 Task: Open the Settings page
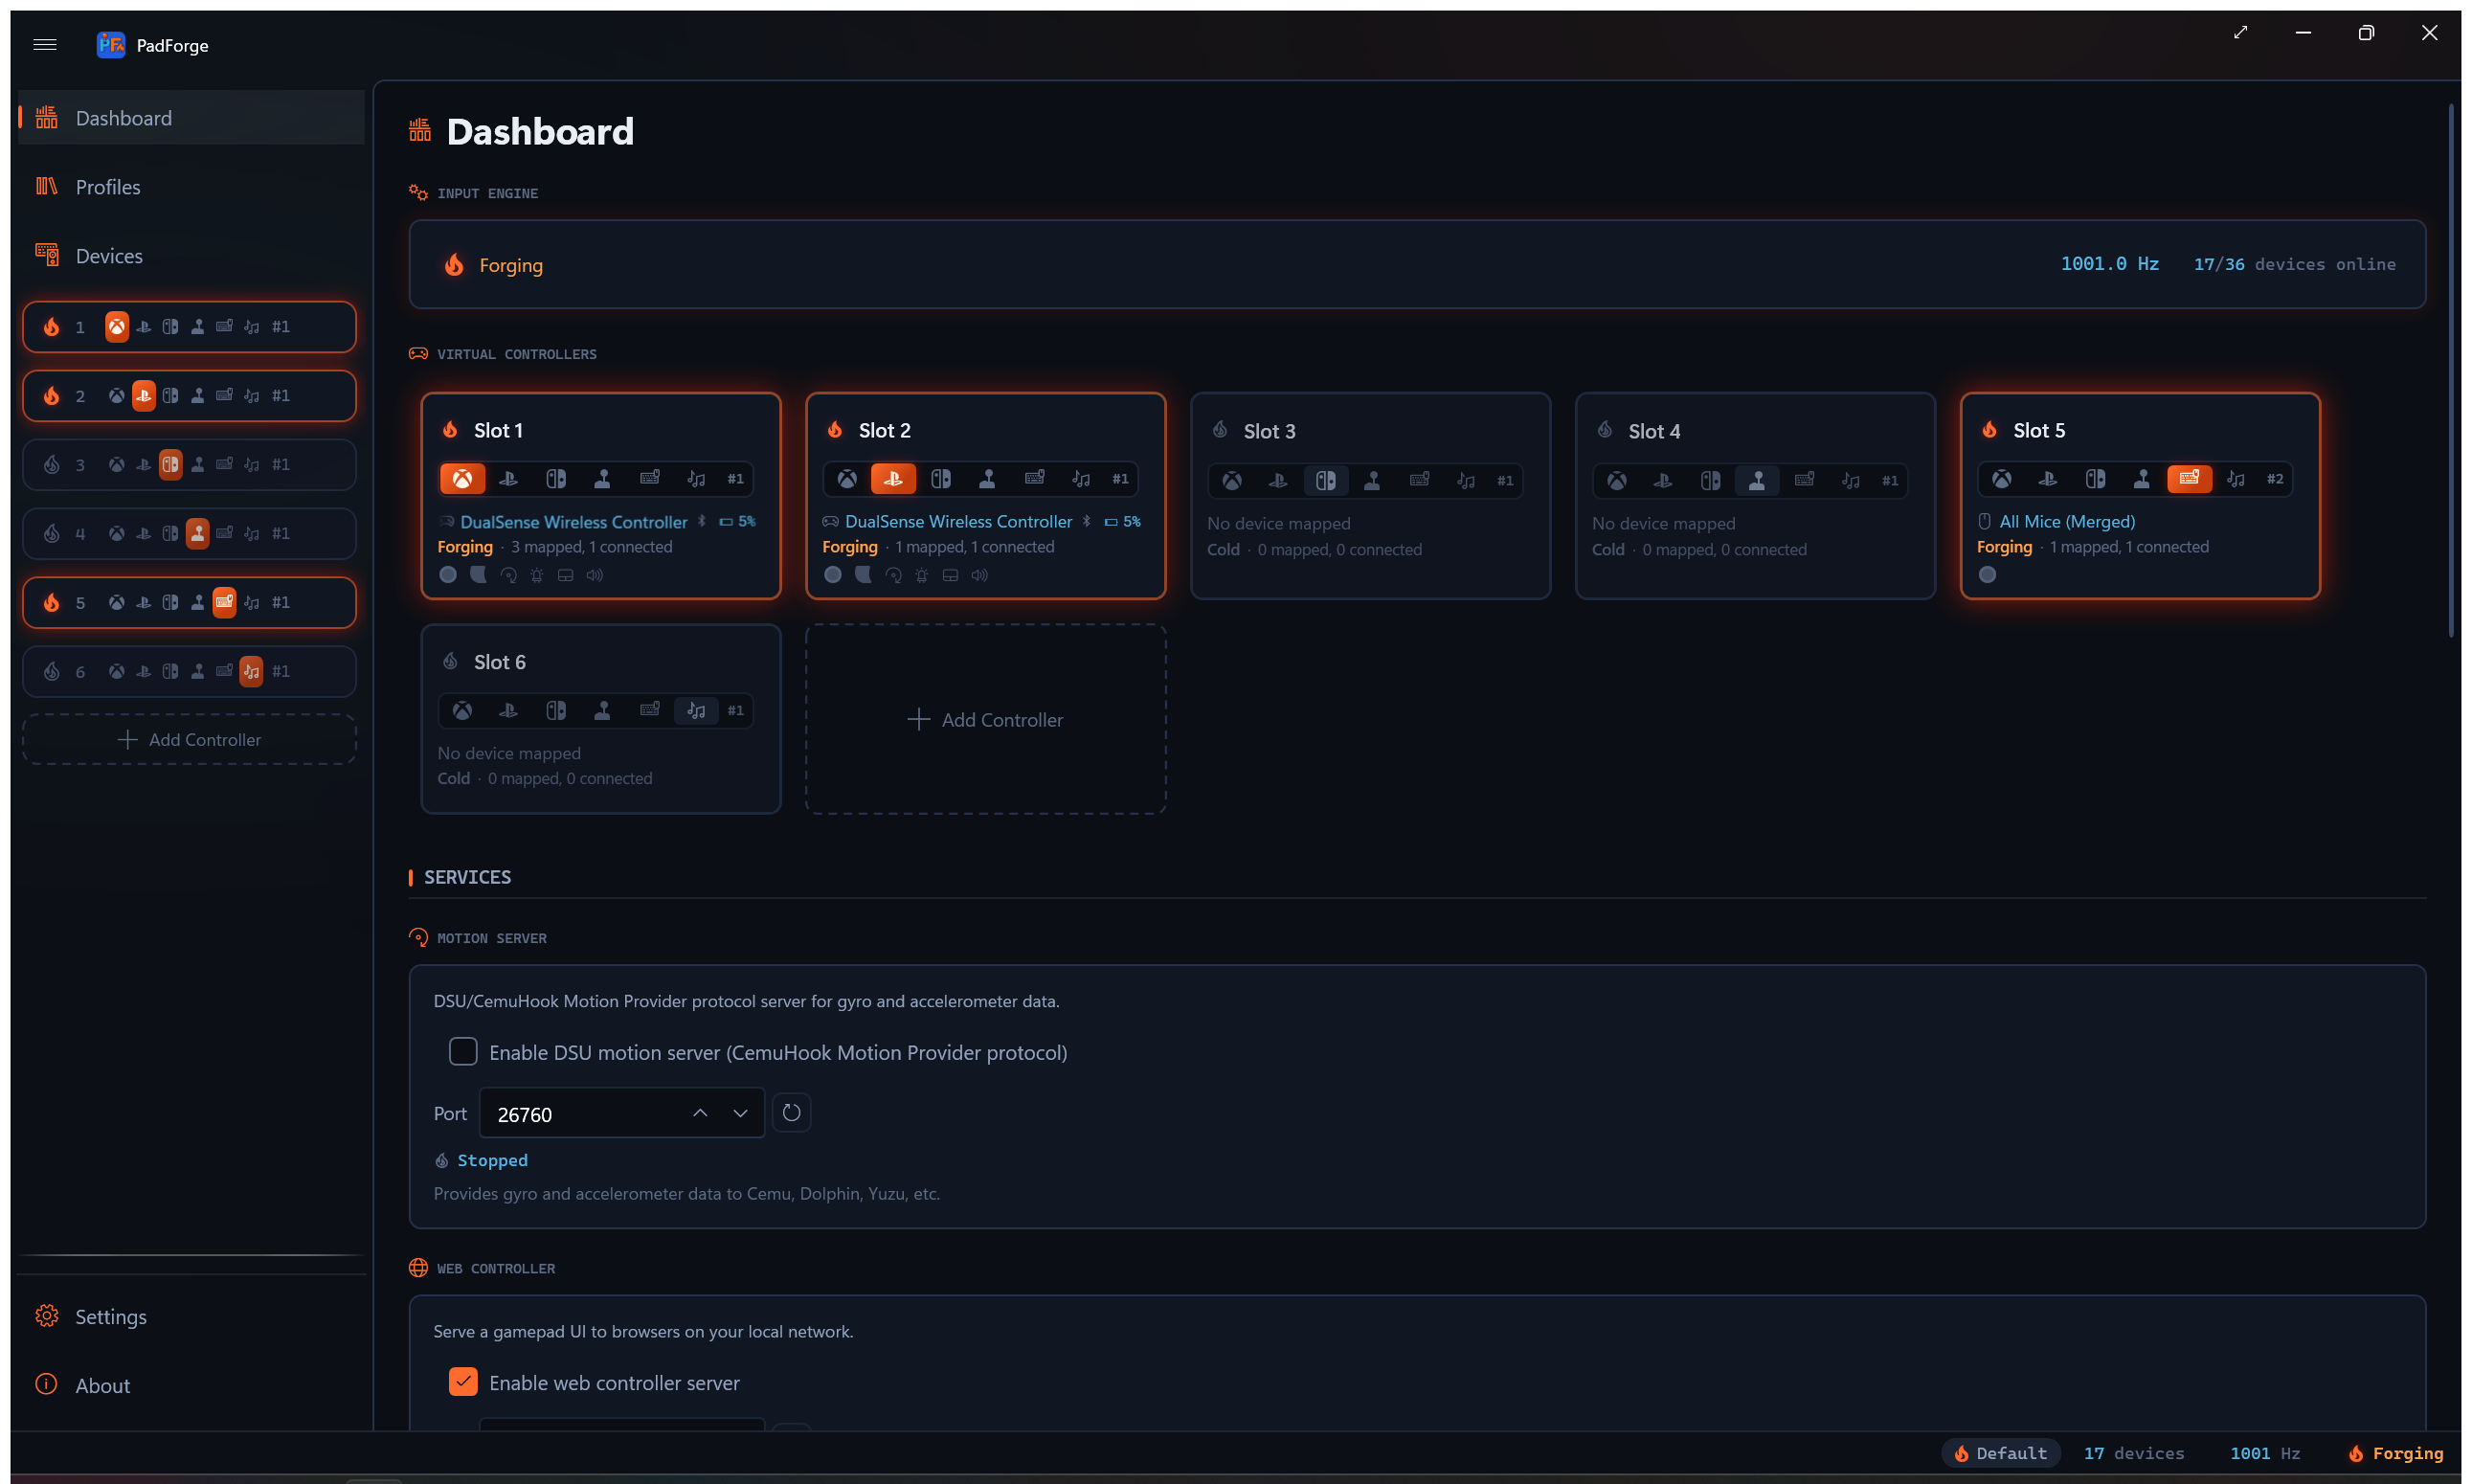click(191, 1316)
